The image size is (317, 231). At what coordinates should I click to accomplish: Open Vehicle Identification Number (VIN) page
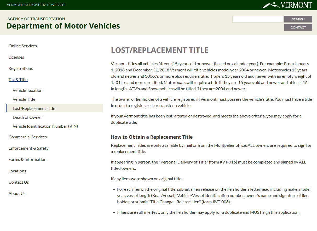[45, 126]
